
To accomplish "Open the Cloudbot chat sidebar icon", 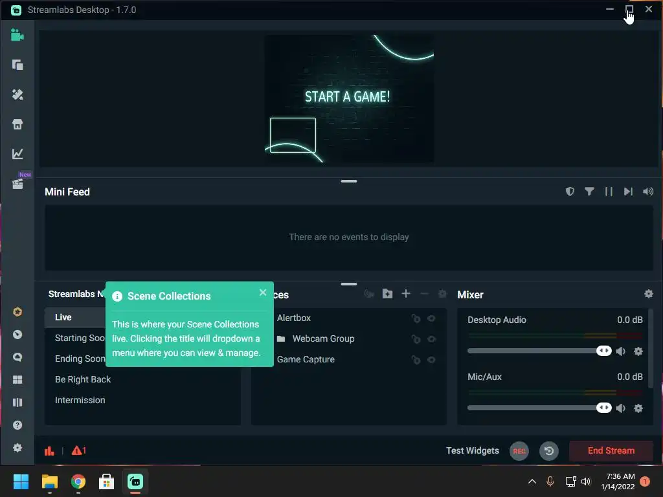I will click(x=17, y=357).
